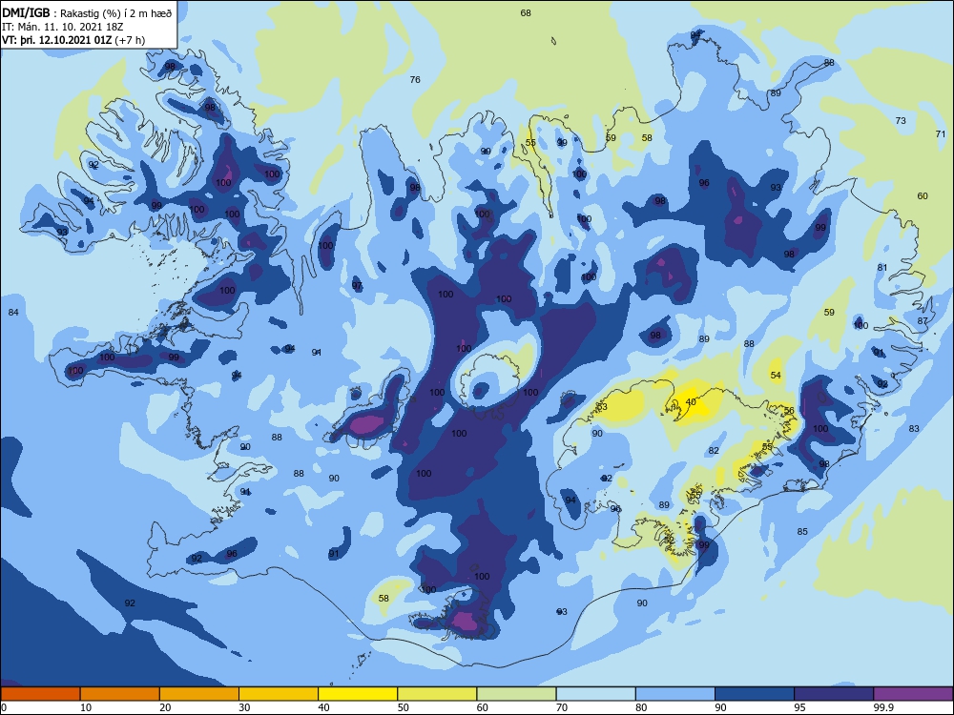Click the '87' humidity value on the map
This screenshot has height=715, width=954.
923,321
